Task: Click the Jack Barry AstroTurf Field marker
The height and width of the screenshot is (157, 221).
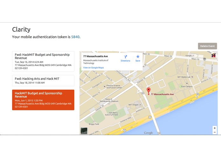Action: point(119,114)
